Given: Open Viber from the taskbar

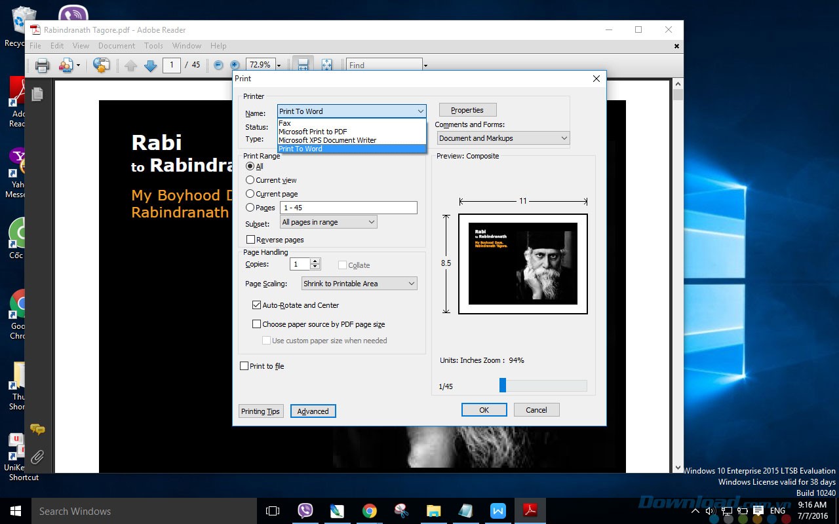Looking at the screenshot, I should (305, 511).
